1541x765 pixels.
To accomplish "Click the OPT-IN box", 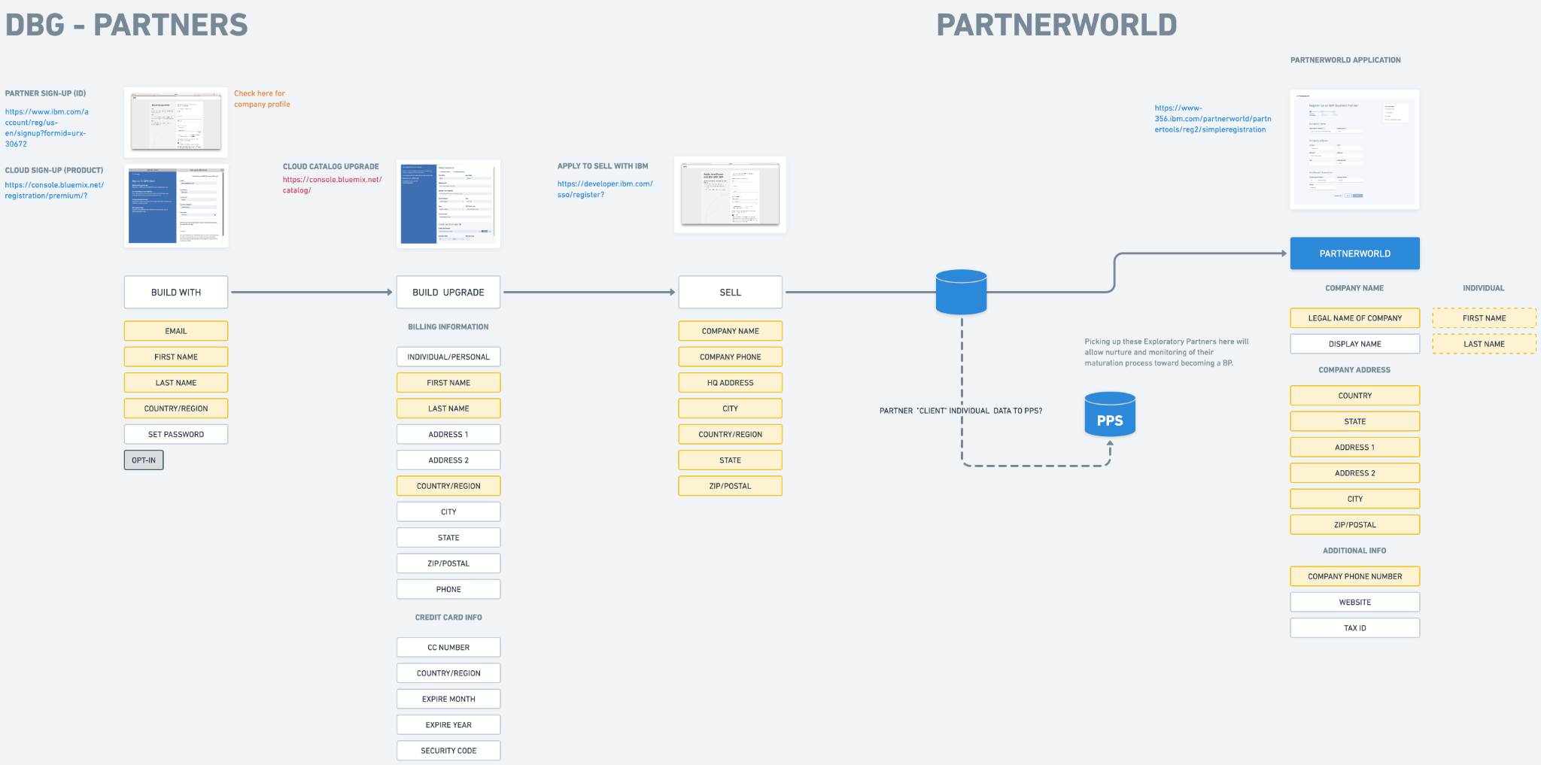I will pos(144,460).
